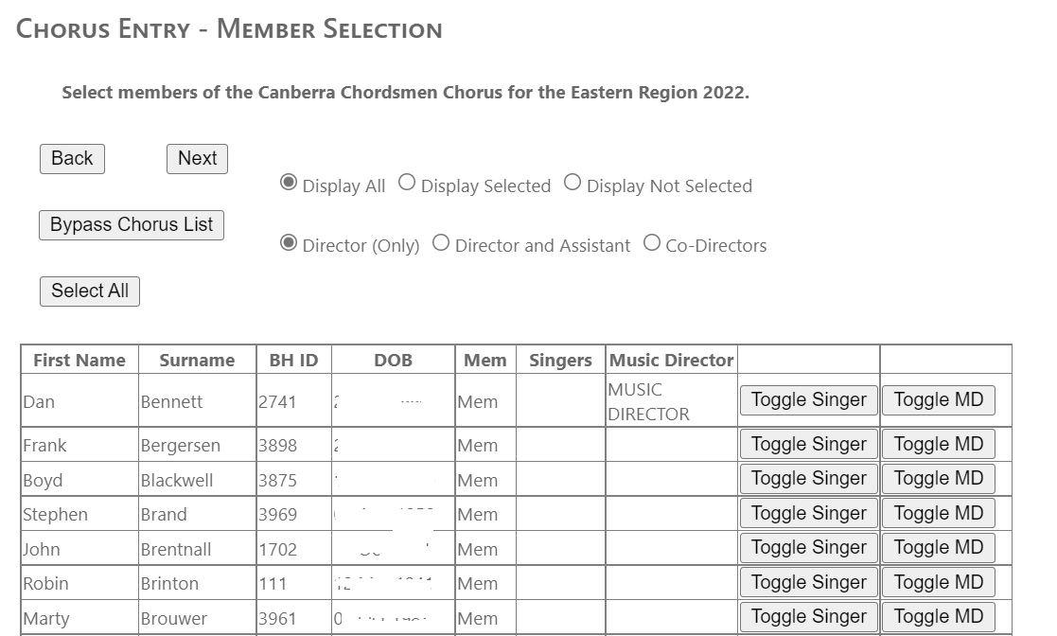Select Display Not Selected radio
This screenshot has height=636, width=1057.
573,184
